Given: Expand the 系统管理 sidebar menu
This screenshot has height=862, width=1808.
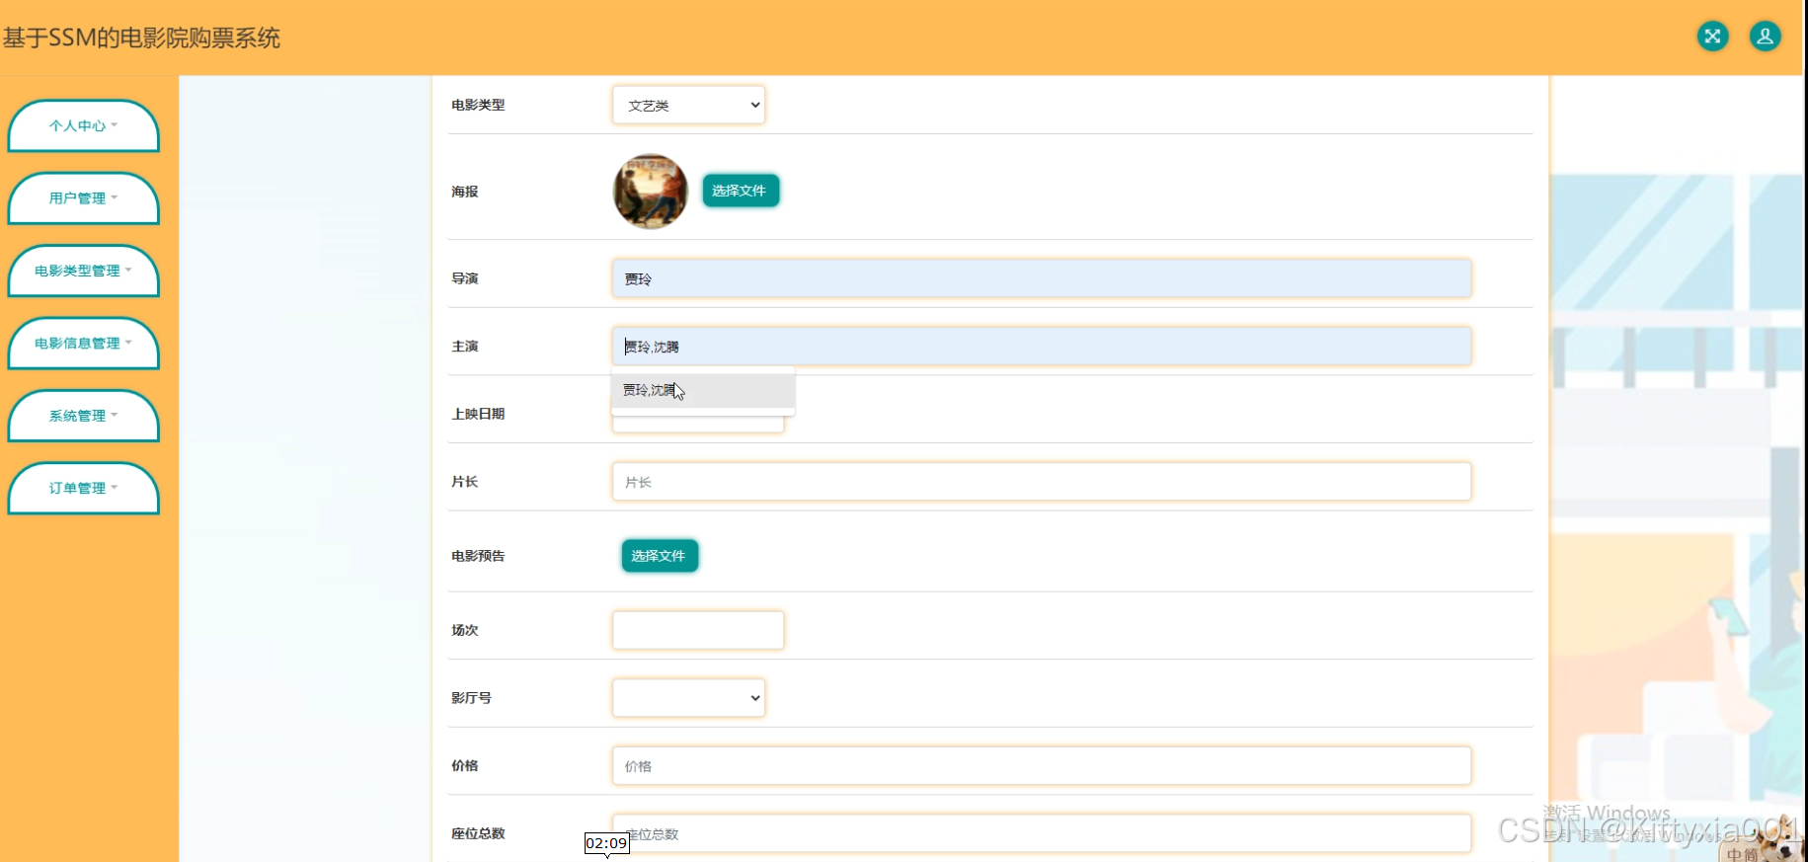Looking at the screenshot, I should pos(84,416).
